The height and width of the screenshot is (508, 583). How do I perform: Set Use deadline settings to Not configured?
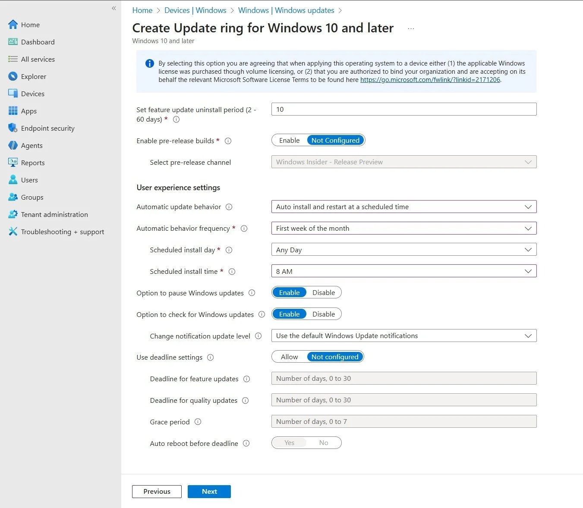point(335,357)
